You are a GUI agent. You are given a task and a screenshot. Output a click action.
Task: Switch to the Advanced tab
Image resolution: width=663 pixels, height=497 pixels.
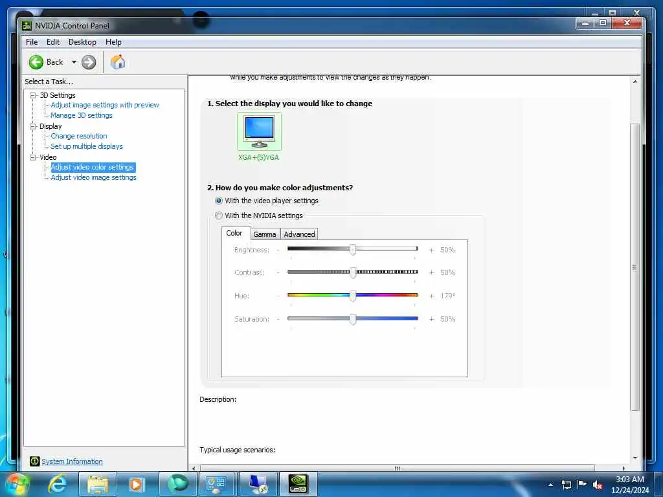pyautogui.click(x=299, y=234)
